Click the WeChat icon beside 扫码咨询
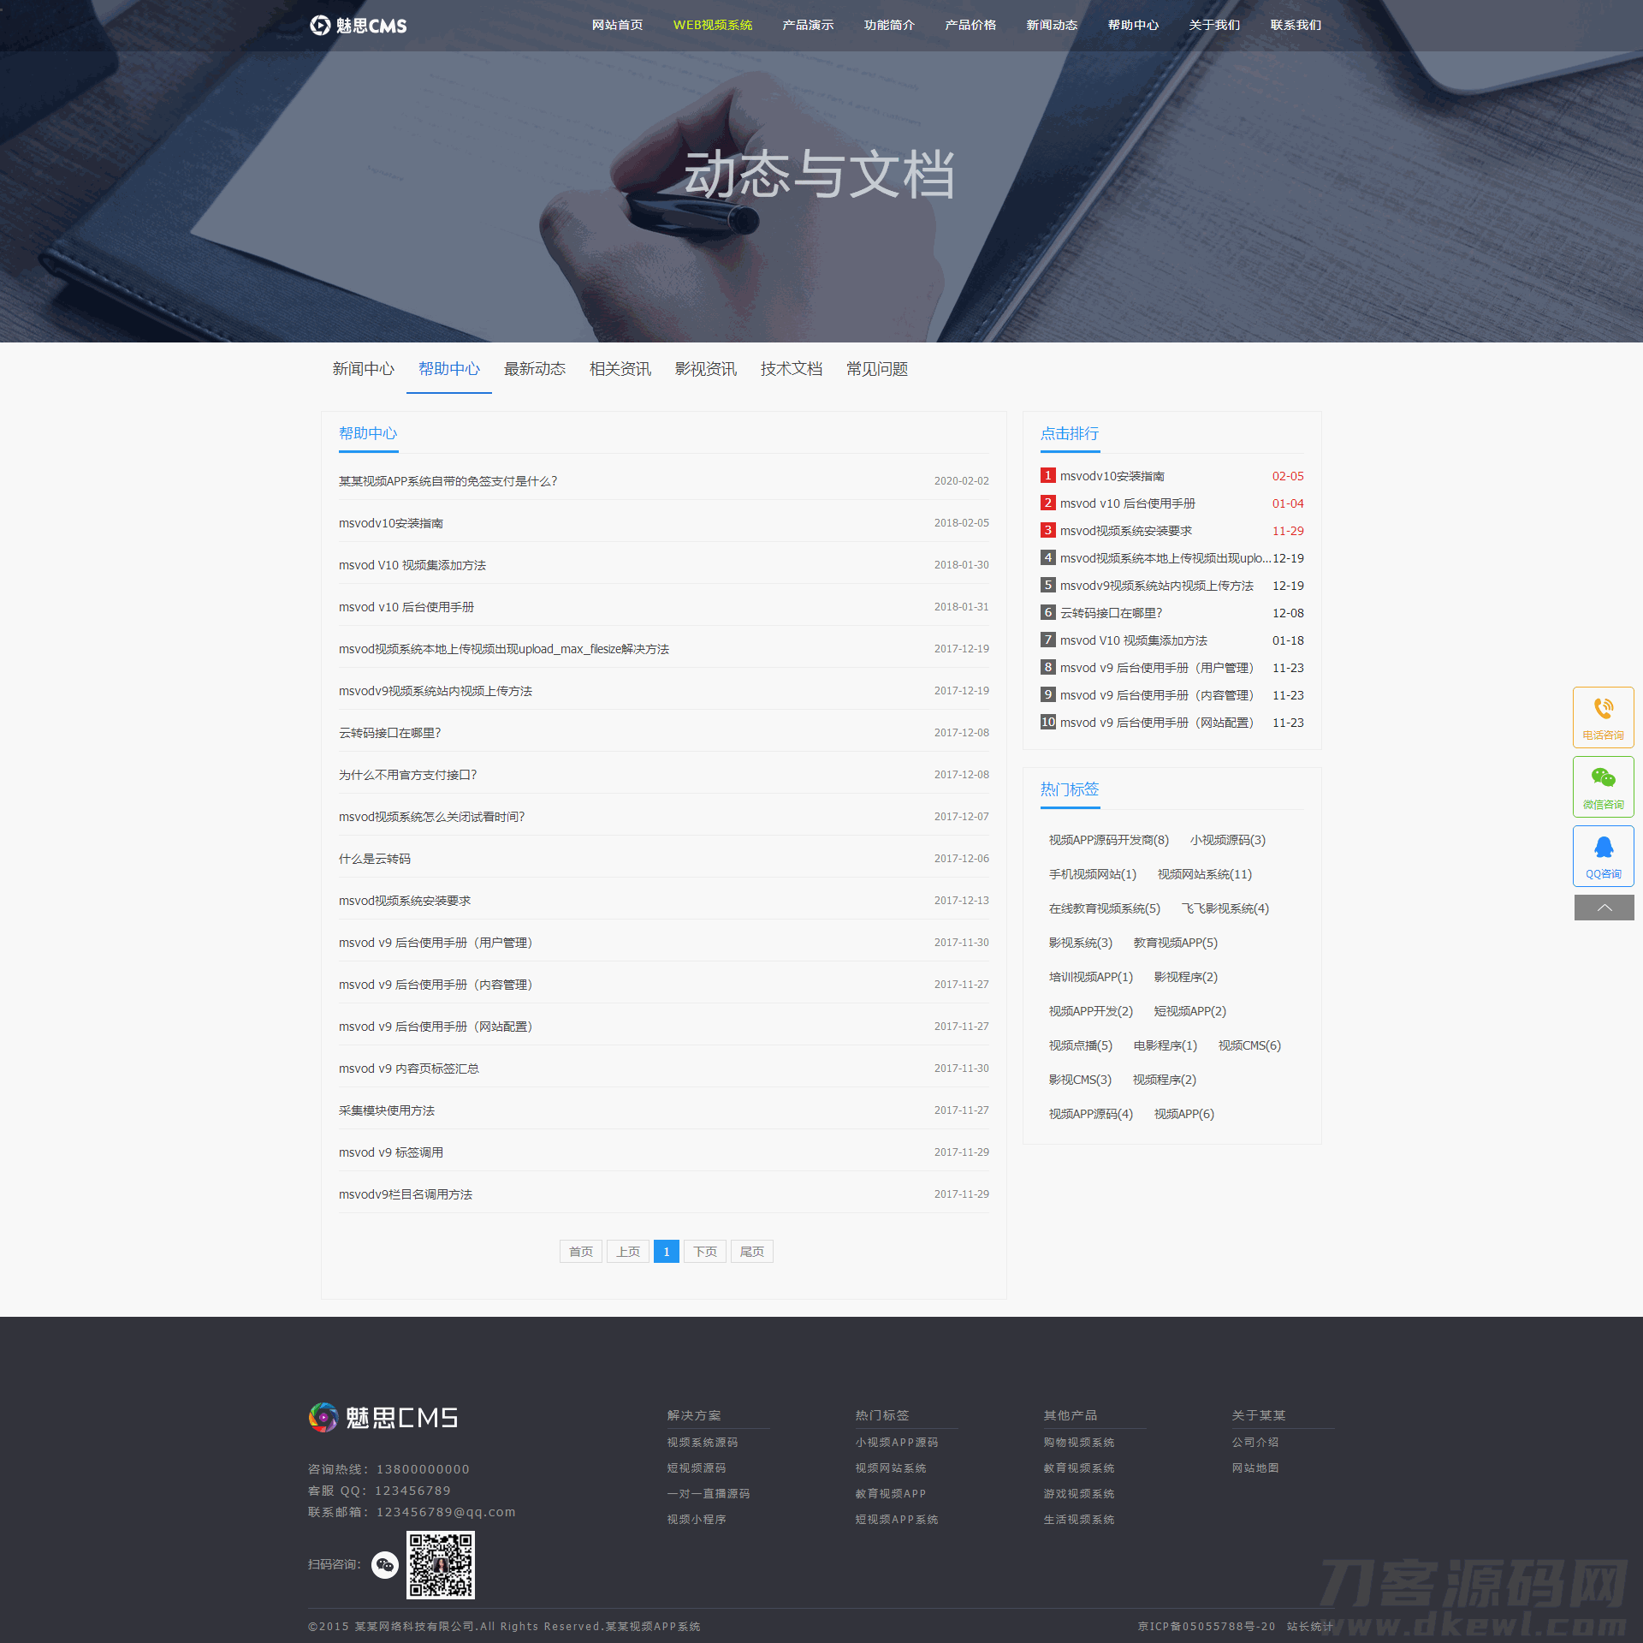Viewport: 1643px width, 1643px height. 385,1565
